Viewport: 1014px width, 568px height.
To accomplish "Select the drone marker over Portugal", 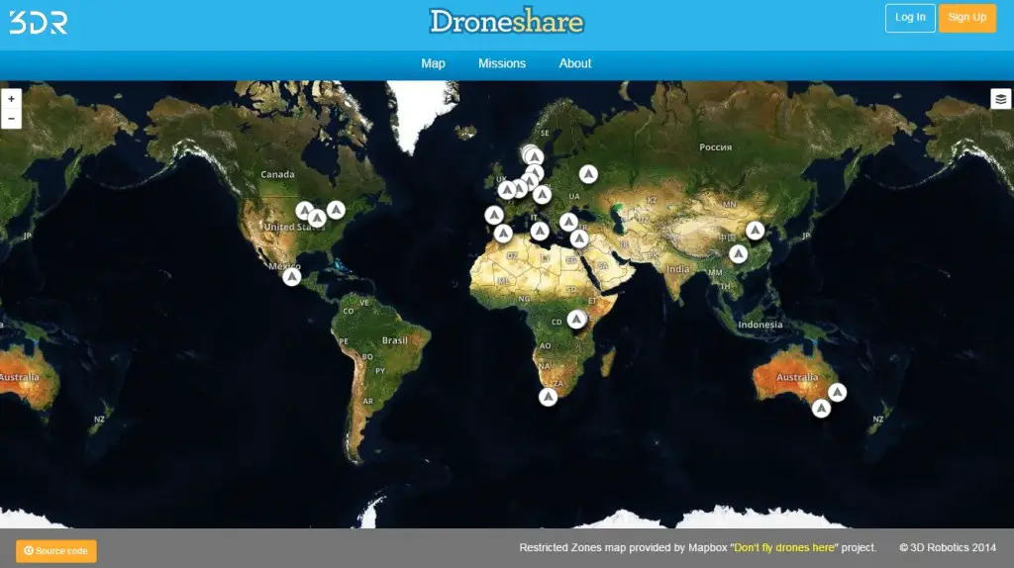I will [x=494, y=215].
